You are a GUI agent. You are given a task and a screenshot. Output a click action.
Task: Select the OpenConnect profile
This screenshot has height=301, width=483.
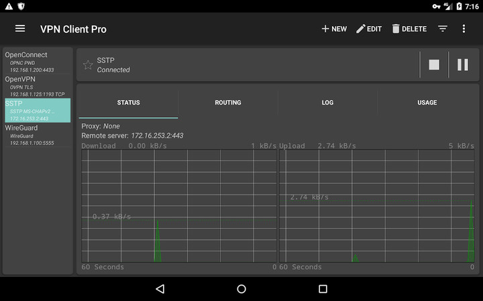[x=38, y=62]
